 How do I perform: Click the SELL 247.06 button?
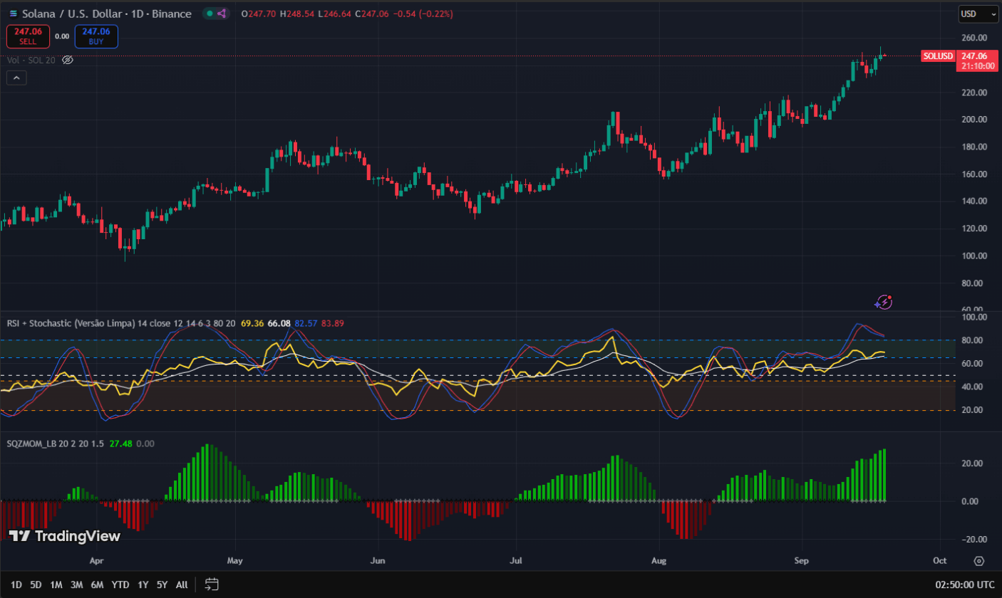29,36
